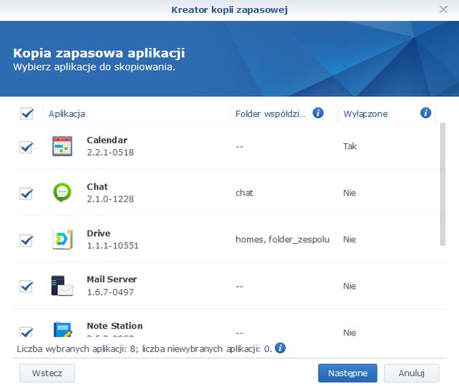Click the 'Nie' value in Chat row
Image resolution: width=459 pixels, height=387 pixels.
[350, 193]
